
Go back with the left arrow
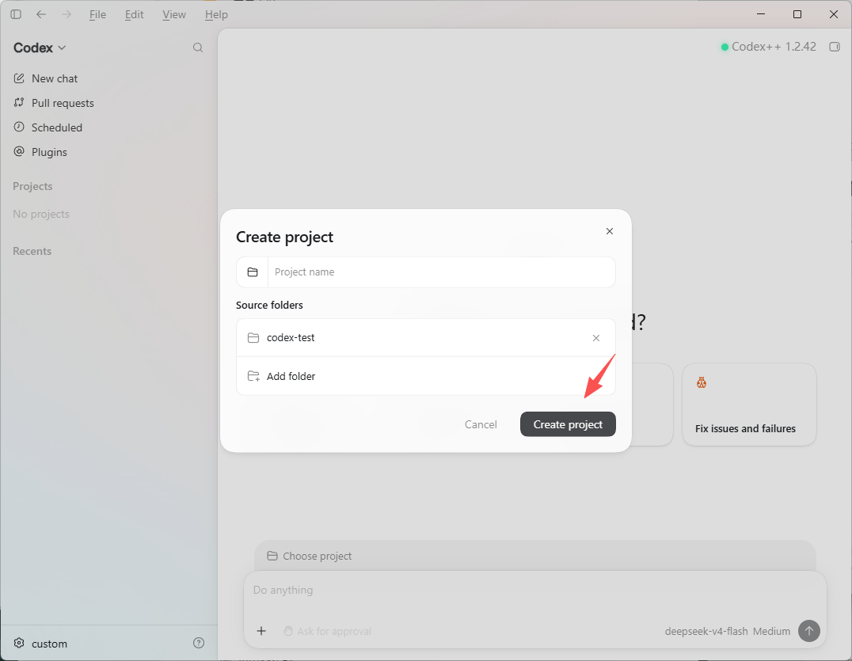(40, 14)
